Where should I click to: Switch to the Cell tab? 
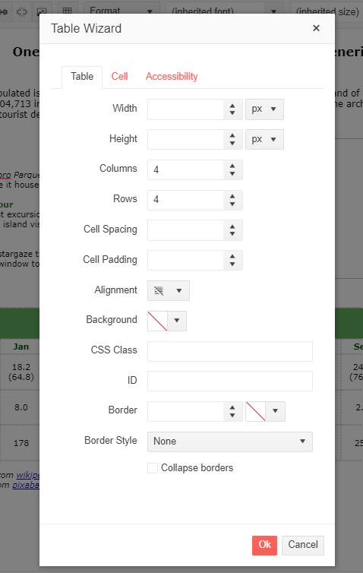(x=119, y=77)
